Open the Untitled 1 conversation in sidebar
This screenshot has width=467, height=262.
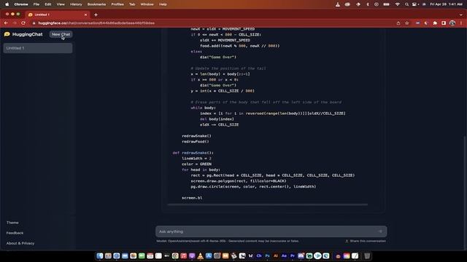[x=38, y=48]
